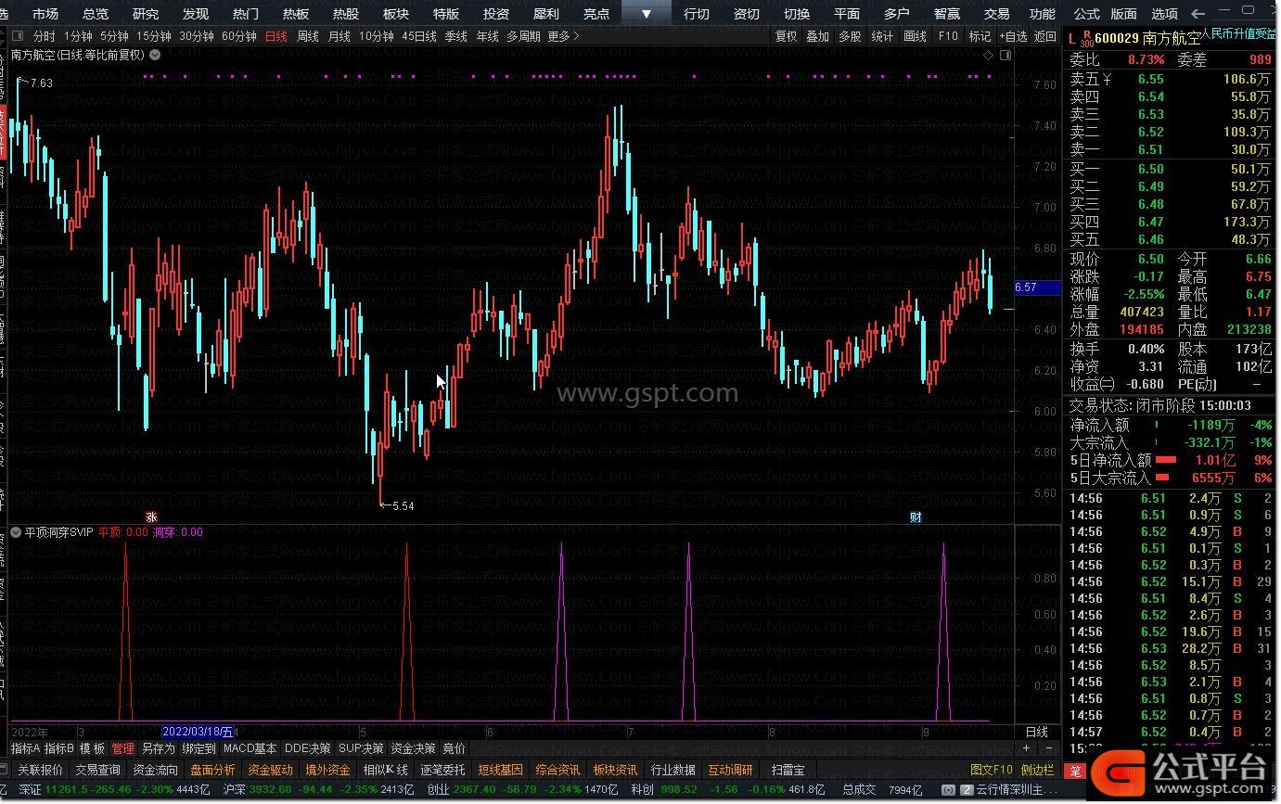This screenshot has width=1281, height=804.
Task: Click 另存为 in the indicator bar
Action: pos(158,748)
